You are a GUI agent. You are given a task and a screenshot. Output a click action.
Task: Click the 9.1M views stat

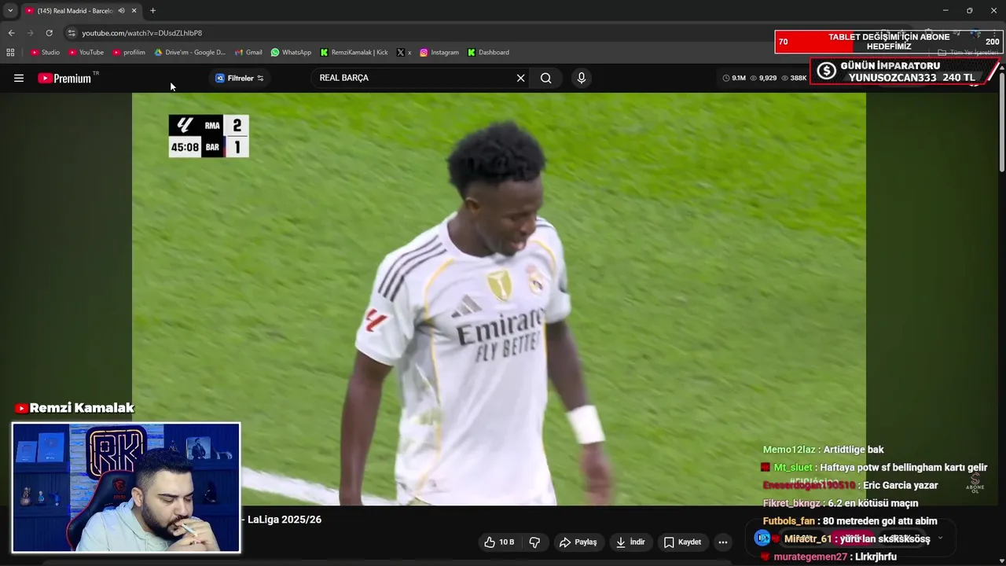(734, 78)
